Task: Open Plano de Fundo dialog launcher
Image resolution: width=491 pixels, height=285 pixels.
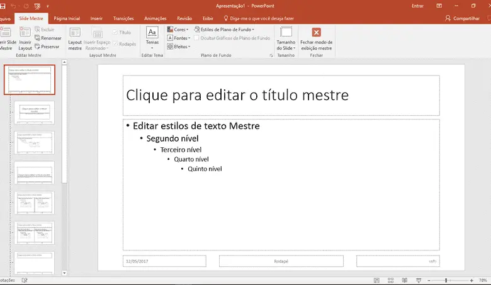Action: pyautogui.click(x=271, y=55)
